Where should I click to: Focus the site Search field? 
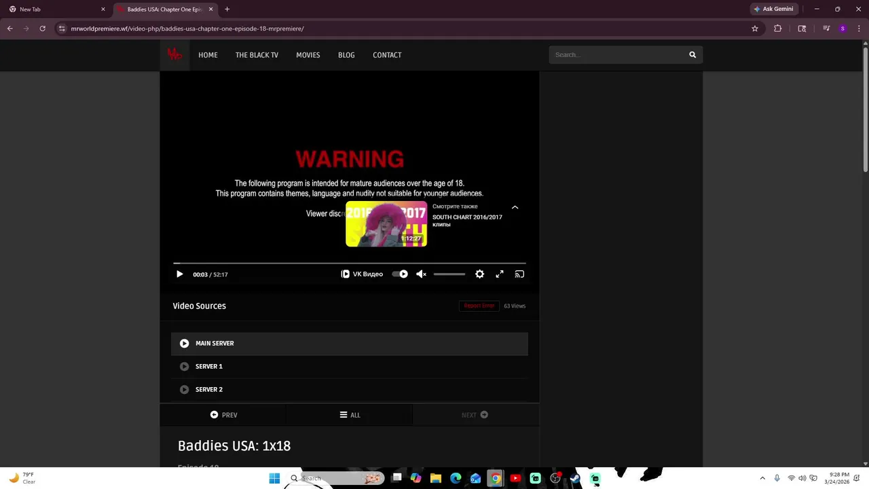pos(616,55)
